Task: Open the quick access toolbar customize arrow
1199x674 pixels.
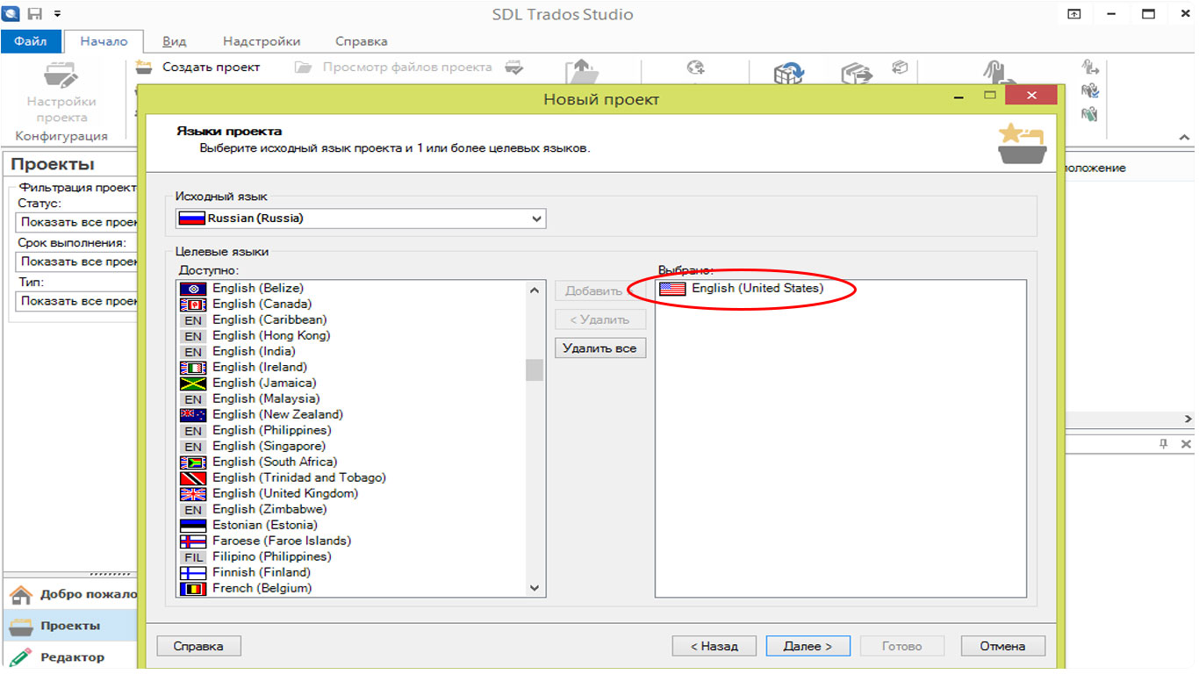Action: (57, 15)
